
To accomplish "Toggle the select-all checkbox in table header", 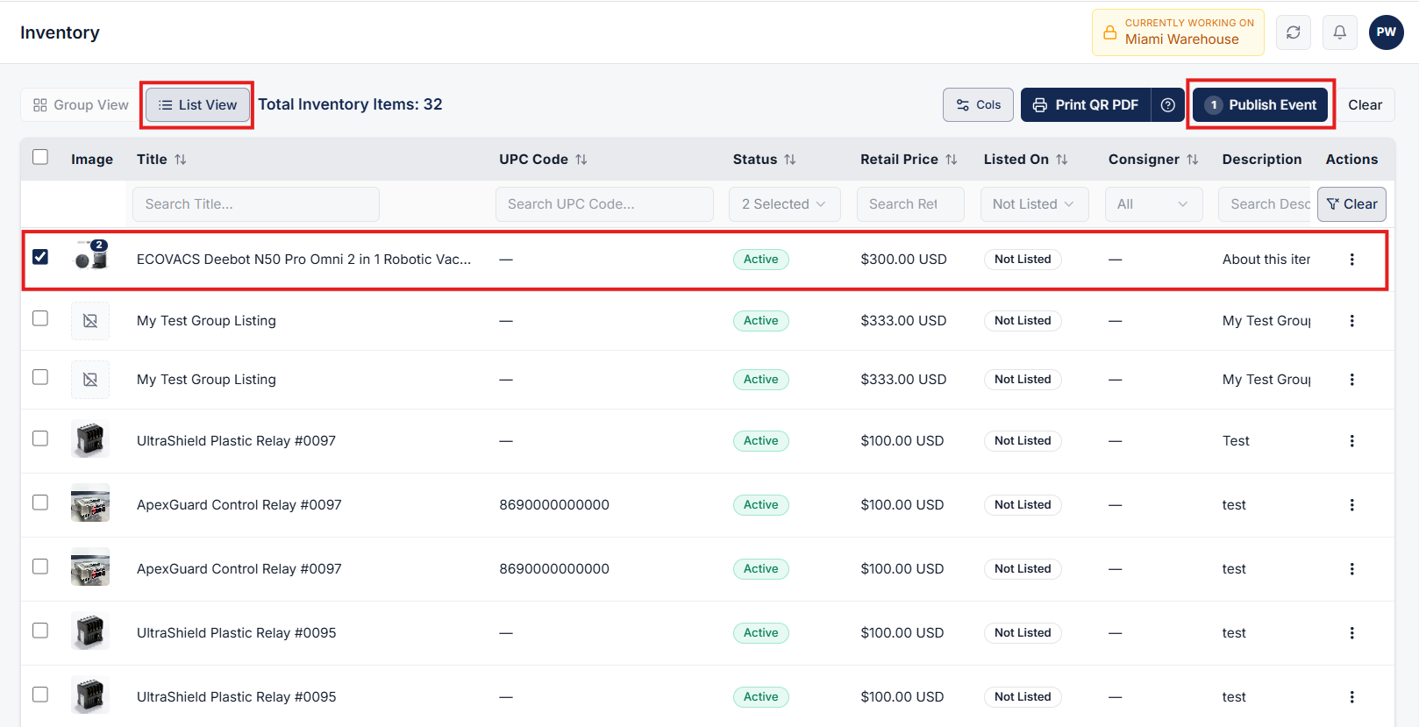I will coord(40,157).
